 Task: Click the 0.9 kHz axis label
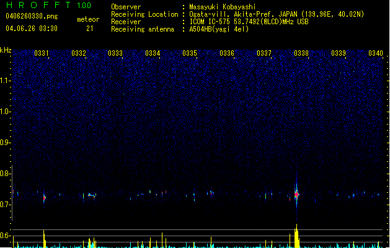6,143
